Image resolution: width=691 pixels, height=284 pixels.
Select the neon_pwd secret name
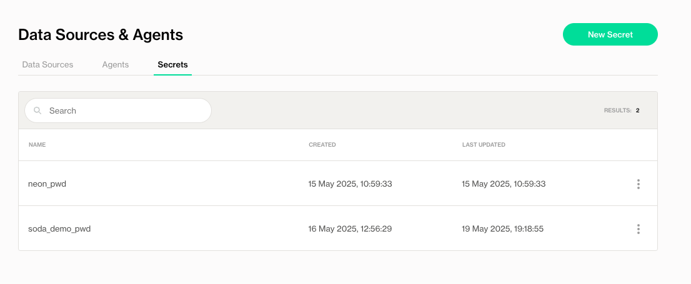coord(47,184)
